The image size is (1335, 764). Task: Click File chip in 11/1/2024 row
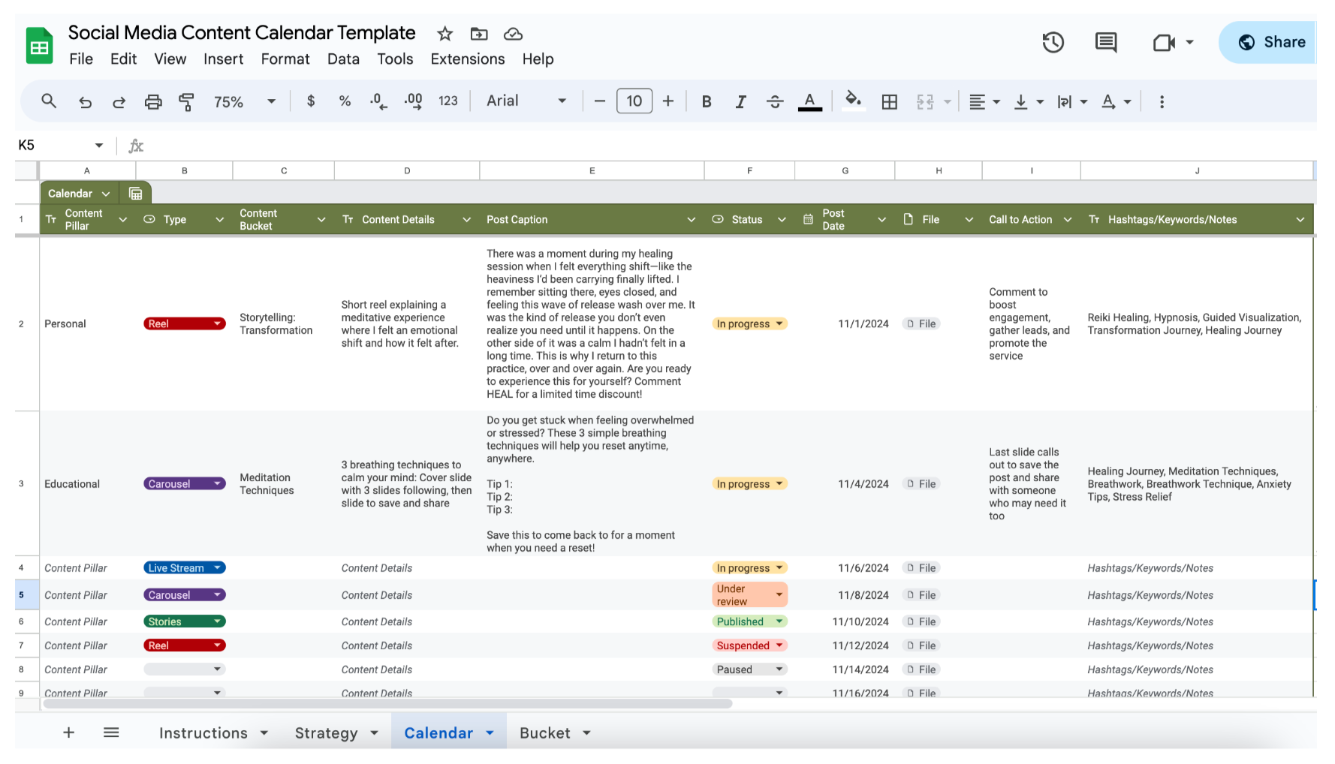pos(921,323)
